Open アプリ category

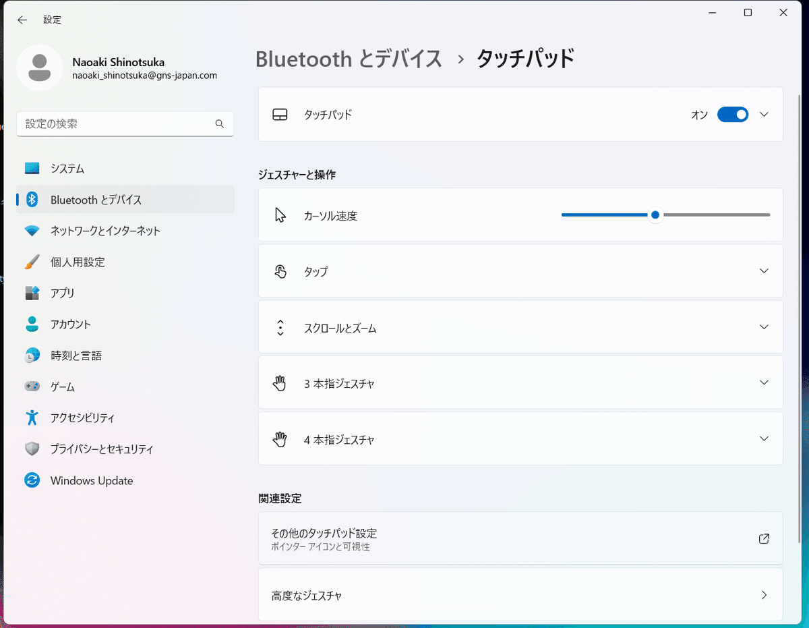125,293
